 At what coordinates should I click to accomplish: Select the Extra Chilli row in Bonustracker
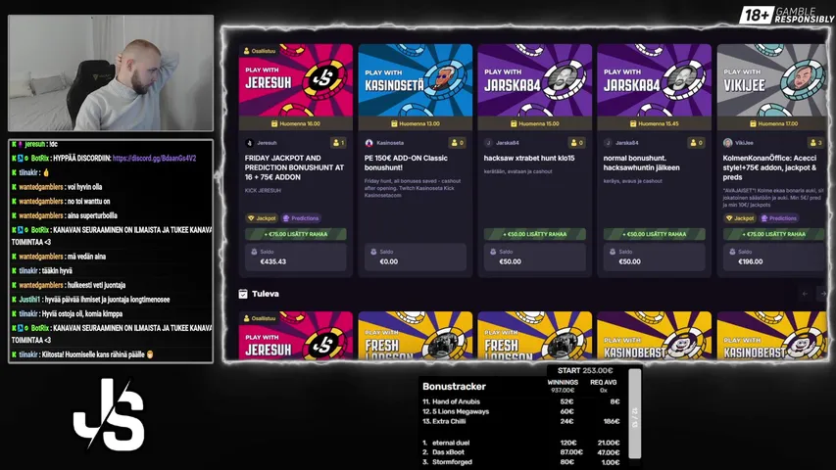pos(521,421)
